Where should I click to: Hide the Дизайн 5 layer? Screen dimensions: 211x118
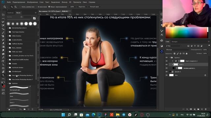tap(166, 72)
